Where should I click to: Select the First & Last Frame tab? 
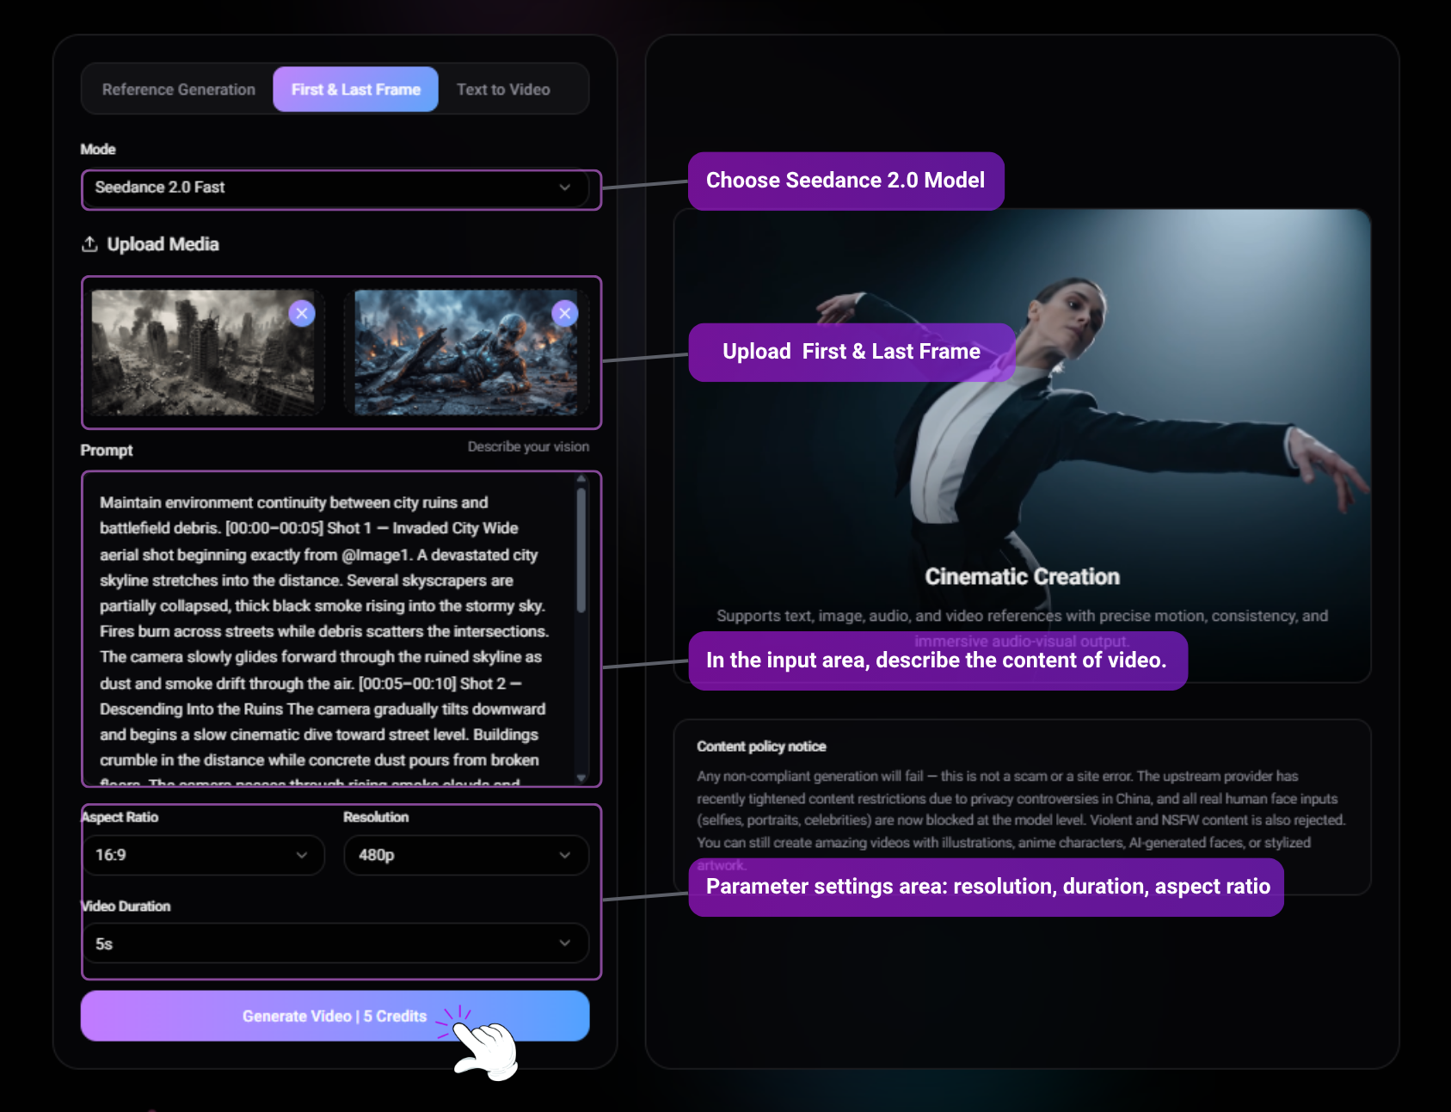pyautogui.click(x=355, y=89)
